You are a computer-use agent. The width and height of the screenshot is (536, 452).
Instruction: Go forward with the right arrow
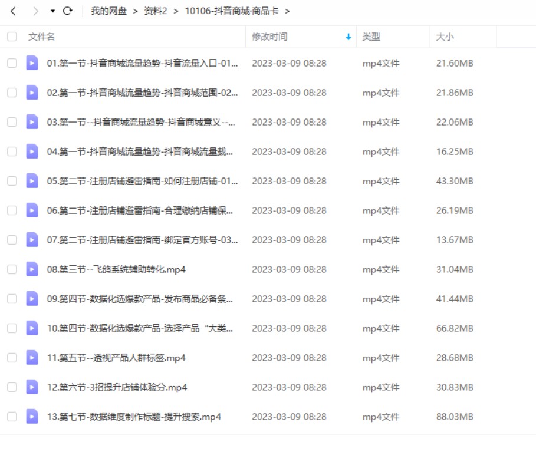click(x=35, y=11)
